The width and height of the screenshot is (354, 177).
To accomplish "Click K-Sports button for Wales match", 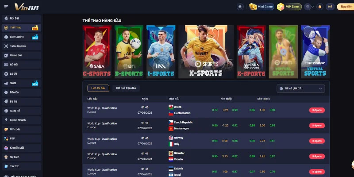I will coord(317,110).
